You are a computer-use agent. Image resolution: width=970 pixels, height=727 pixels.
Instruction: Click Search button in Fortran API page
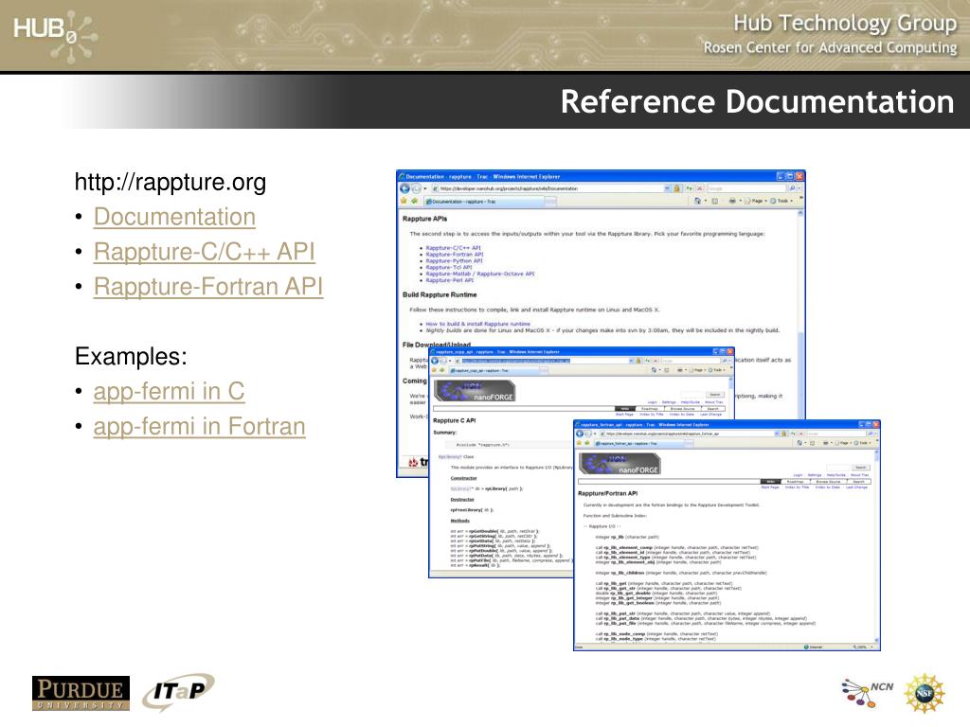(x=860, y=468)
